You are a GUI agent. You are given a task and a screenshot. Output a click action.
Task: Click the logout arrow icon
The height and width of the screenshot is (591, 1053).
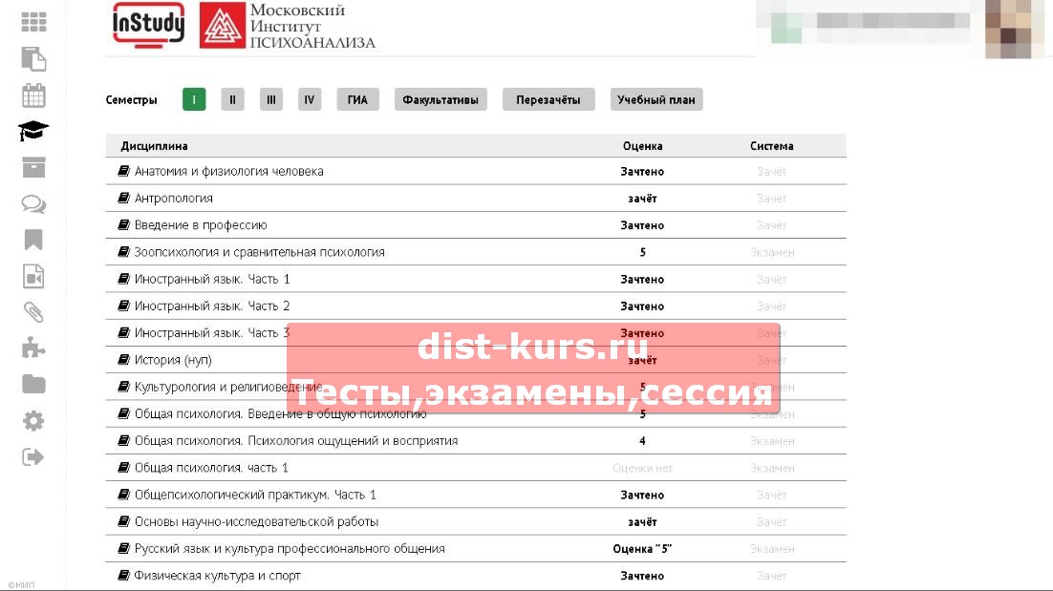pyautogui.click(x=33, y=457)
